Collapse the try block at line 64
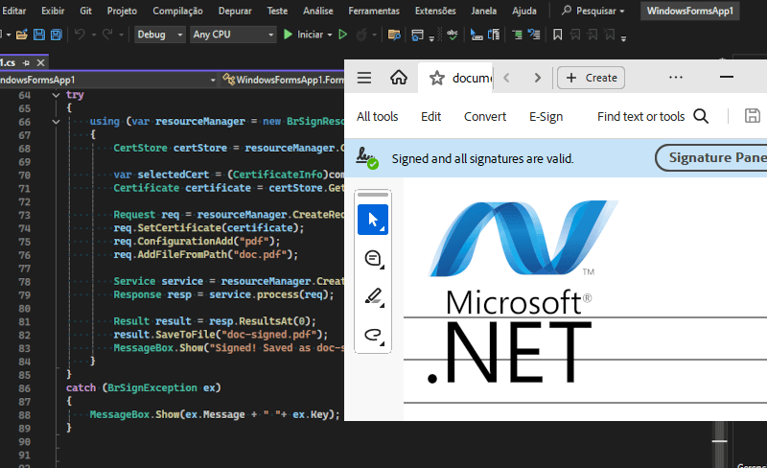Image resolution: width=767 pixels, height=468 pixels. (x=56, y=95)
